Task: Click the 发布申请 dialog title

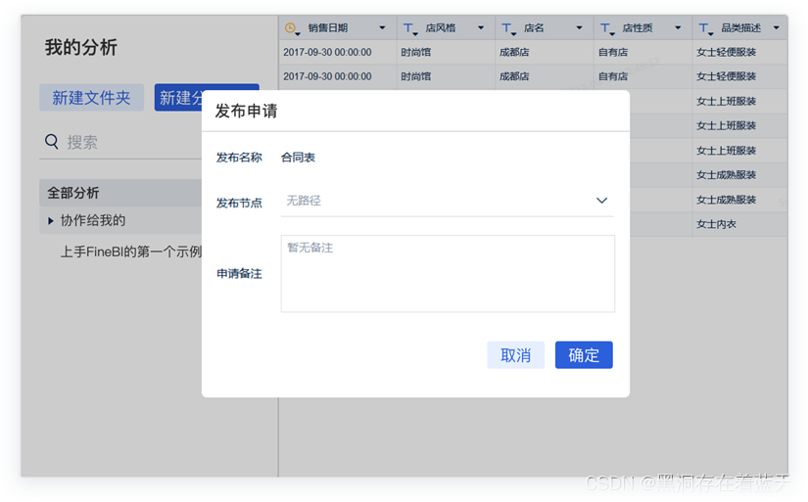Action: click(246, 111)
